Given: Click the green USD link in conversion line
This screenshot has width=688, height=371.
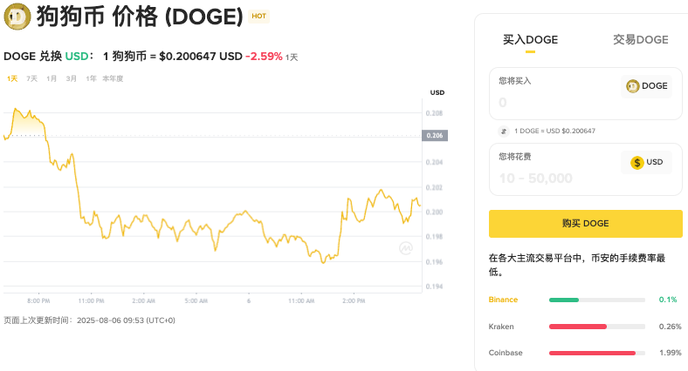Looking at the screenshot, I should 76,57.
